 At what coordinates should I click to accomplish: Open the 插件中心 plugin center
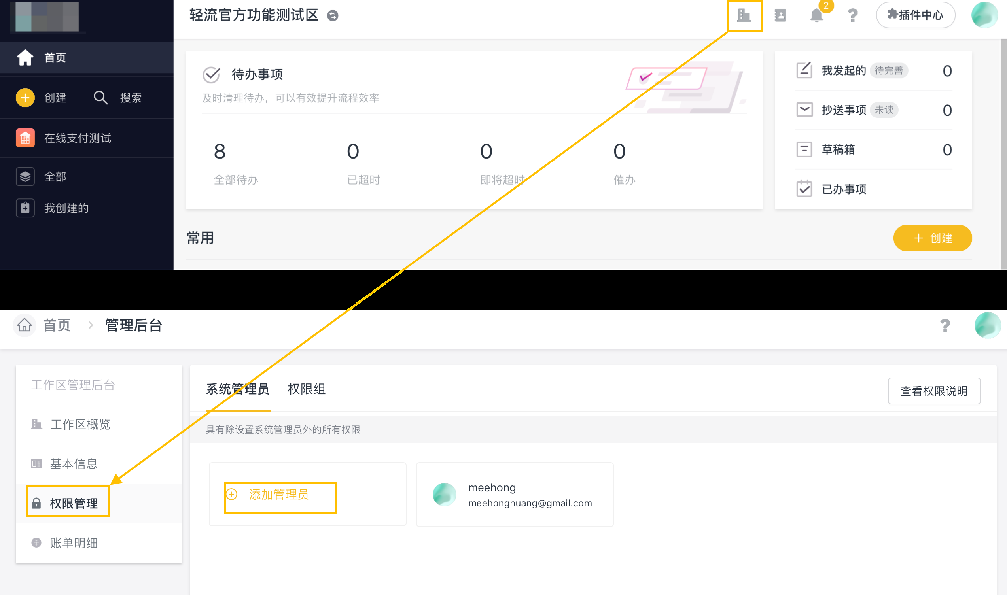click(915, 15)
